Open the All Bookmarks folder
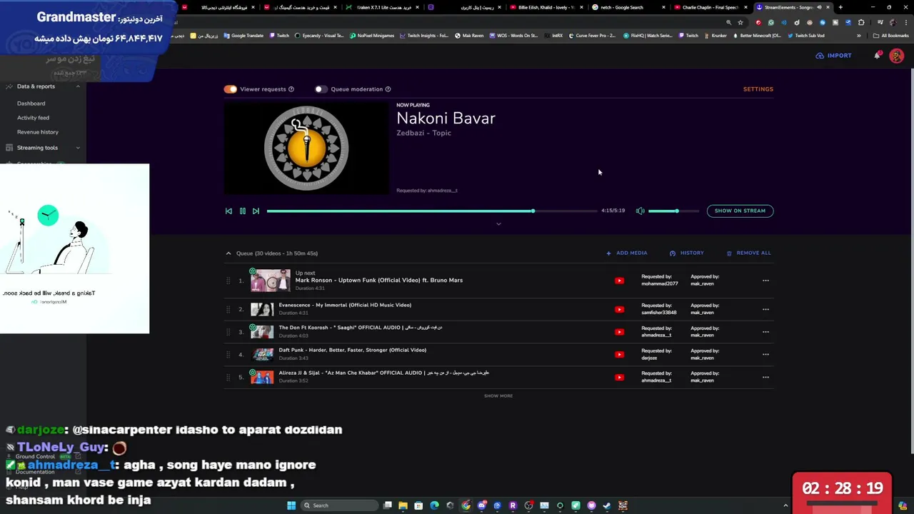This screenshot has height=514, width=914. 890,36
